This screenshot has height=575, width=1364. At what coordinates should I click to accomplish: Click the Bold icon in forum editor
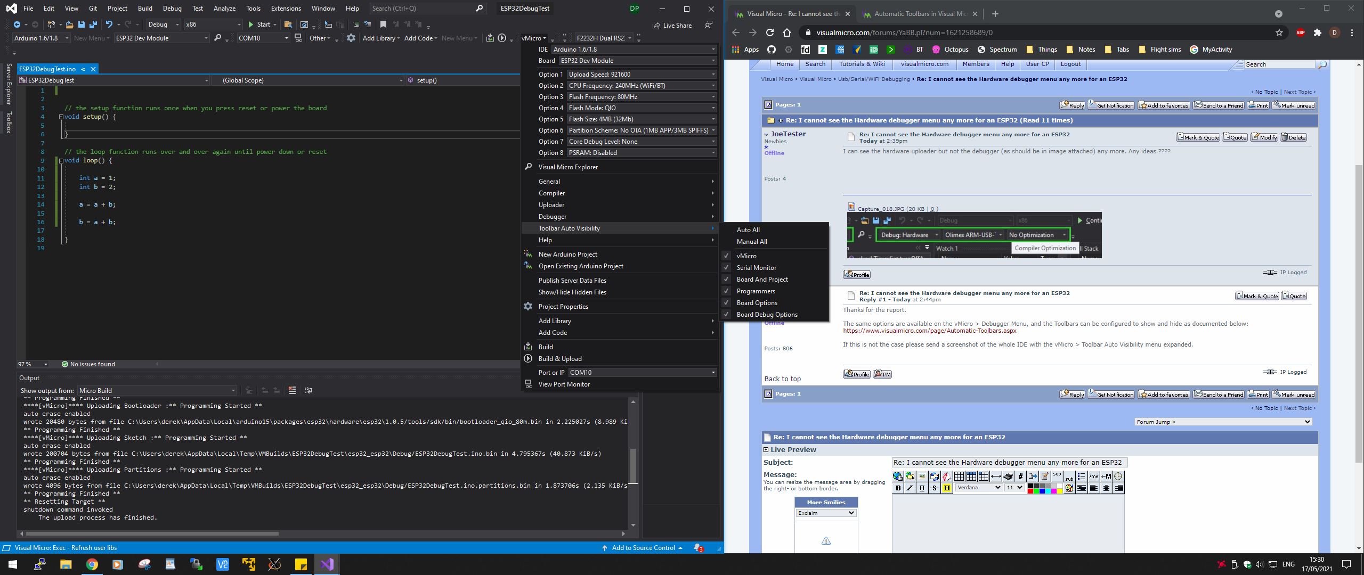(x=898, y=488)
